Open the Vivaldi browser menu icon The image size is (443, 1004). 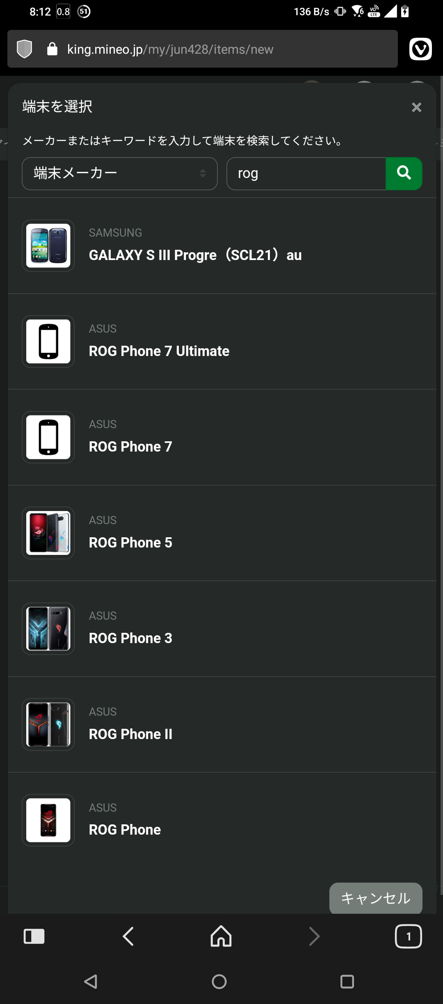pyautogui.click(x=420, y=49)
